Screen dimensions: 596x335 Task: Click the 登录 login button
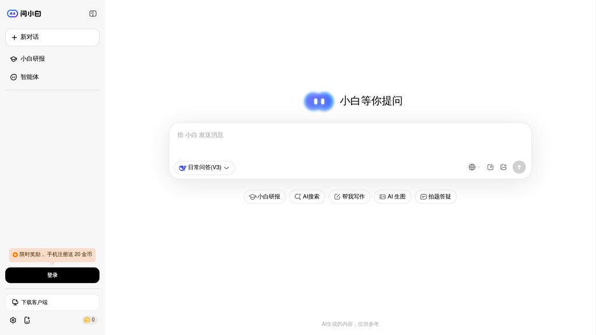coord(52,275)
